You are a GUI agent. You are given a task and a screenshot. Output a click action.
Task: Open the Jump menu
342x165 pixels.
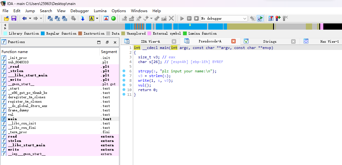pos(30,11)
